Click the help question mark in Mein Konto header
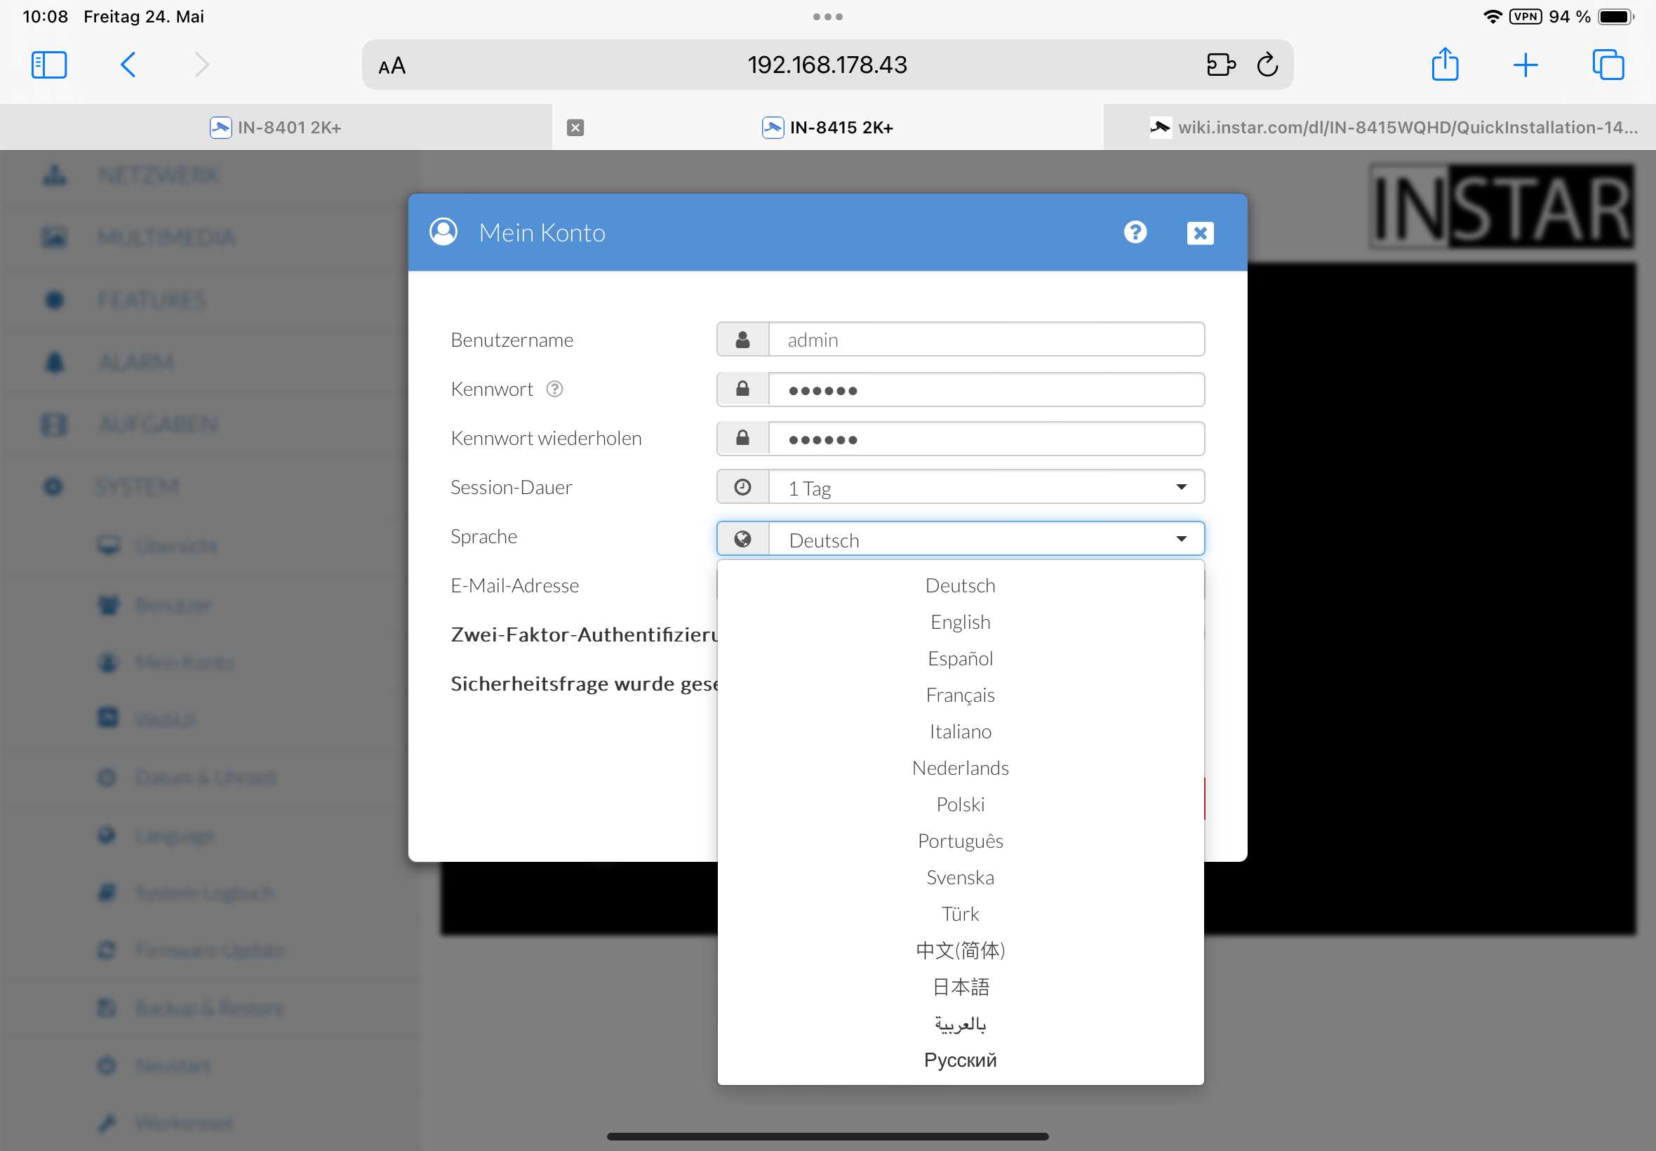Viewport: 1656px width, 1151px height. 1135,232
